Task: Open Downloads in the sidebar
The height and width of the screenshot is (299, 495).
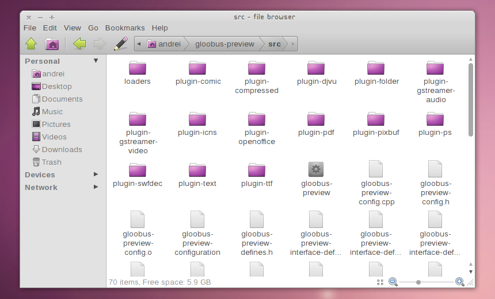Action: [57, 149]
